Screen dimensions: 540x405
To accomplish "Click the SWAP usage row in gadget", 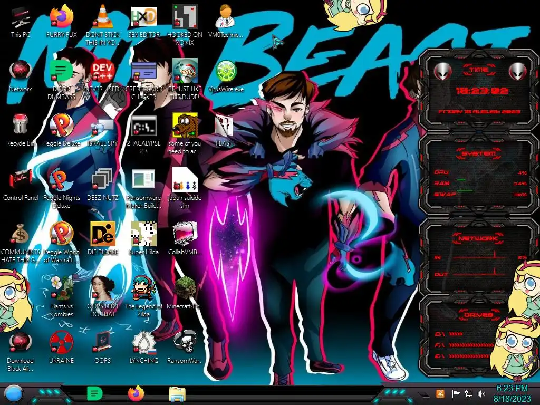I will [480, 194].
